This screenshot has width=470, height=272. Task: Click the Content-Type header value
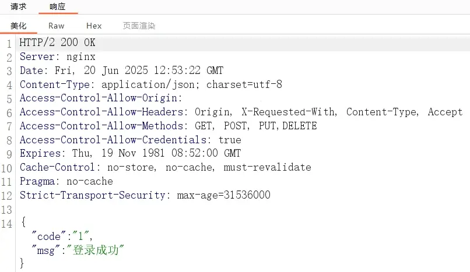(x=192, y=84)
